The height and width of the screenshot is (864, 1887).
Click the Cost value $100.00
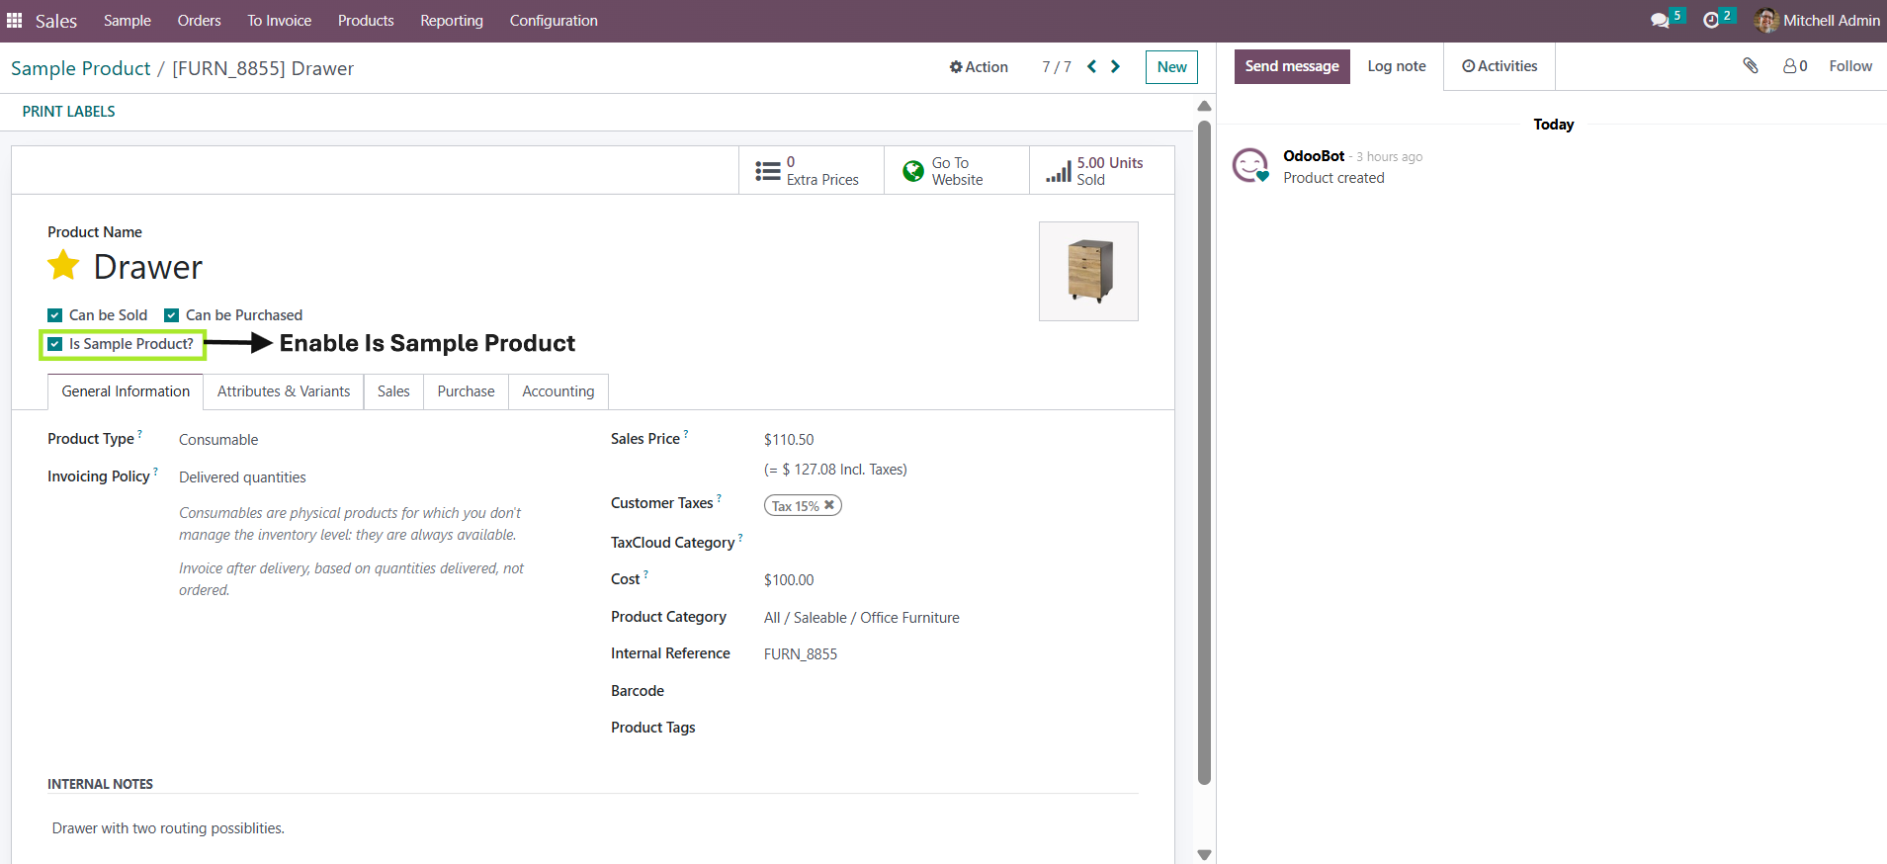pos(789,580)
